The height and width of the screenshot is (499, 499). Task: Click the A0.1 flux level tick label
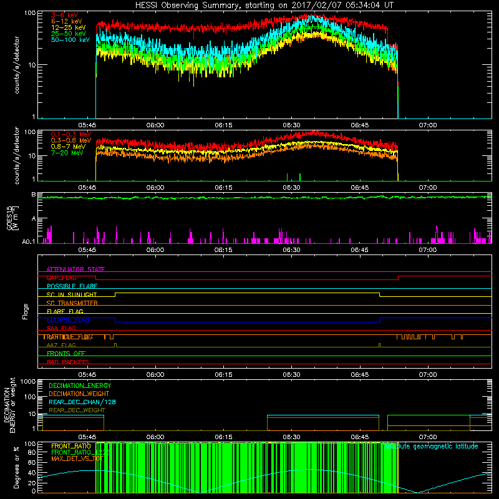click(x=29, y=242)
